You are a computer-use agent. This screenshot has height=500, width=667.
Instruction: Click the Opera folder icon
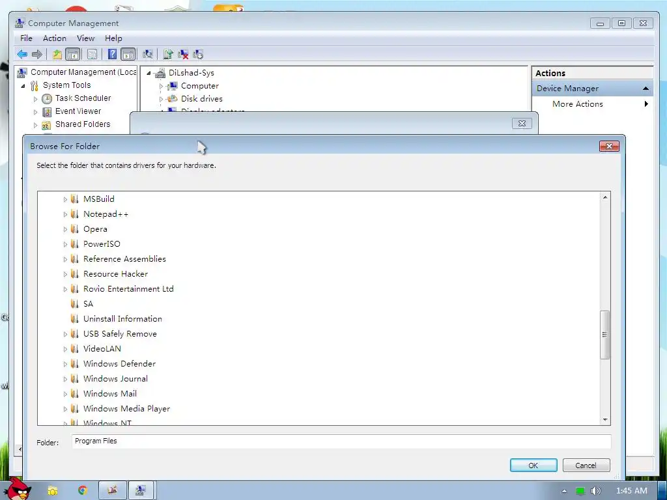click(x=75, y=229)
